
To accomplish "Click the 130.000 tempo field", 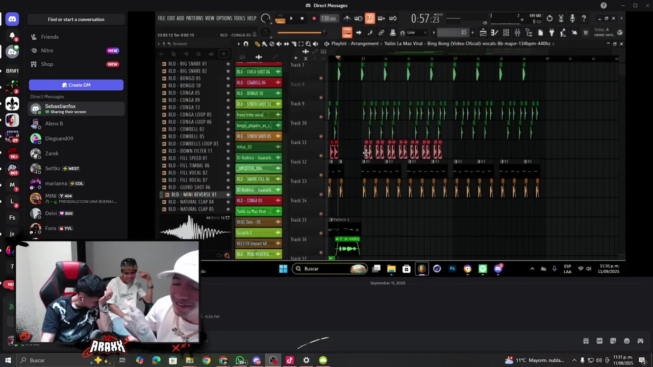I will click(x=329, y=18).
